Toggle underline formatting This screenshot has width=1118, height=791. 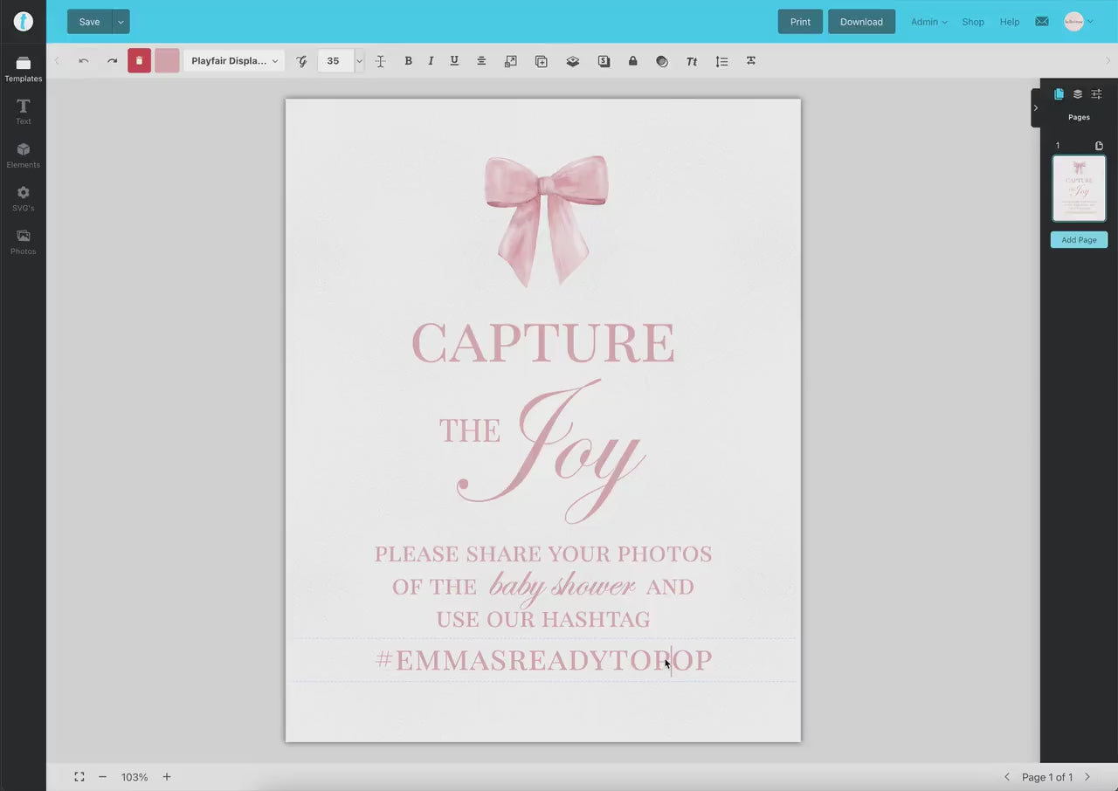pos(454,61)
